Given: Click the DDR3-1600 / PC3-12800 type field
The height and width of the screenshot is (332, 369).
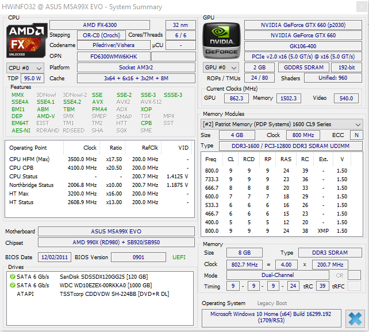Looking at the screenshot, I should [x=291, y=146].
